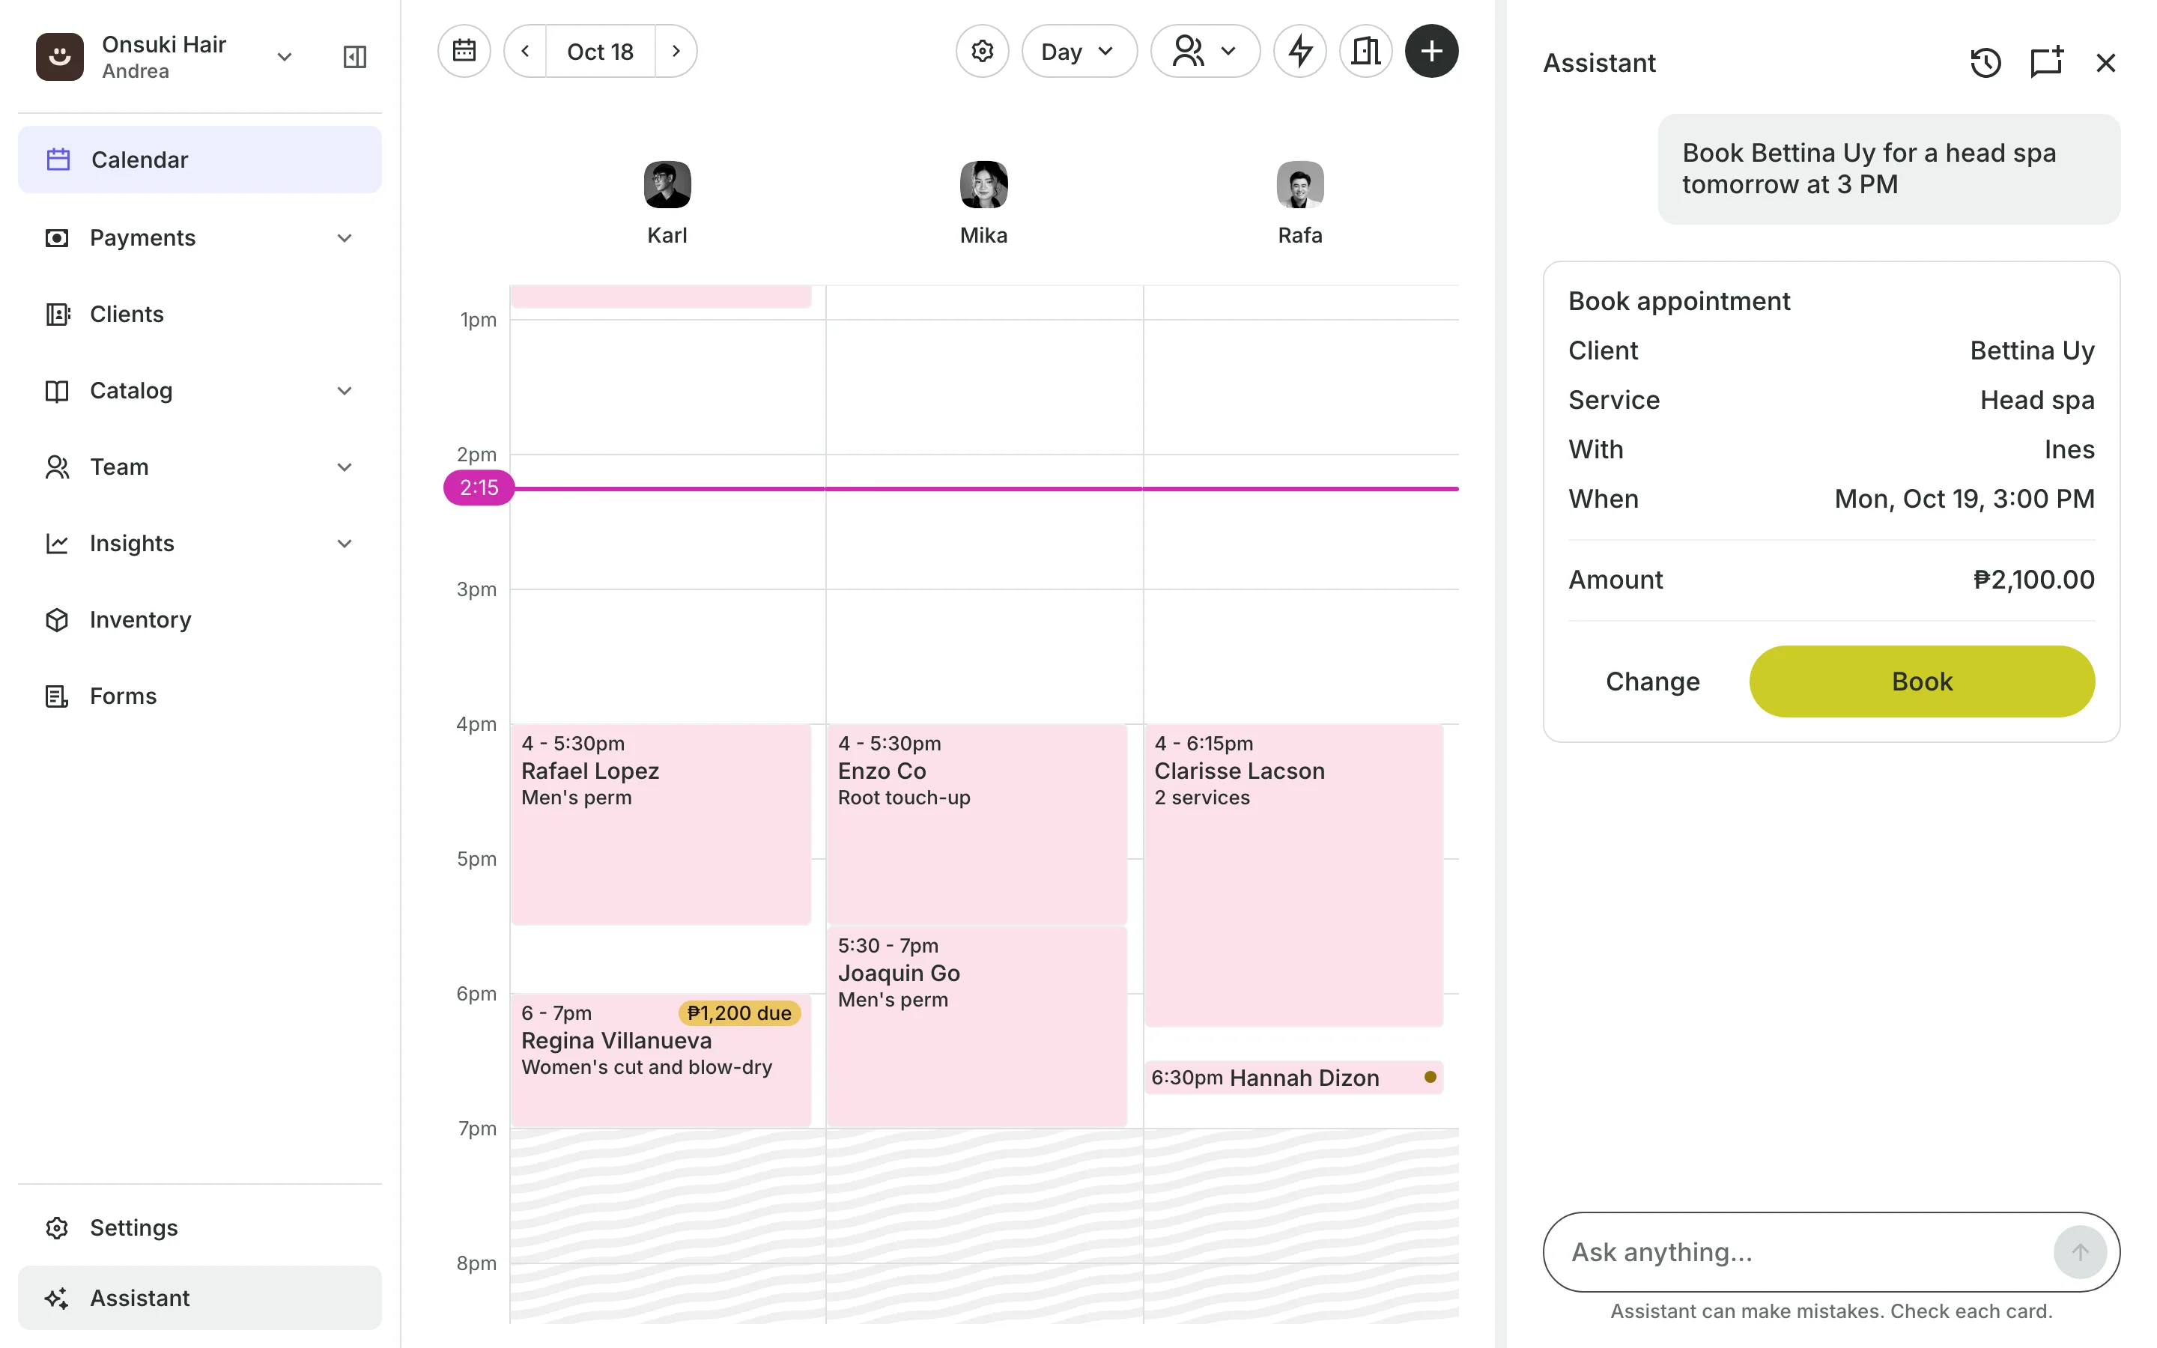Click the Oct 18 date label
This screenshot has height=1348, width=2157.
(x=600, y=51)
